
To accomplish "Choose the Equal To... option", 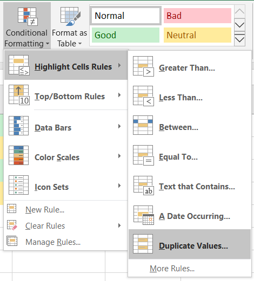I will pos(178,157).
